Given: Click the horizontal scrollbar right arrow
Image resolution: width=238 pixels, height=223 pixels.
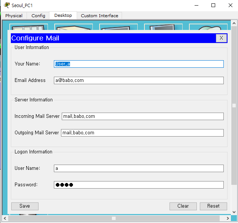Looking at the screenshot, I should (228, 218).
